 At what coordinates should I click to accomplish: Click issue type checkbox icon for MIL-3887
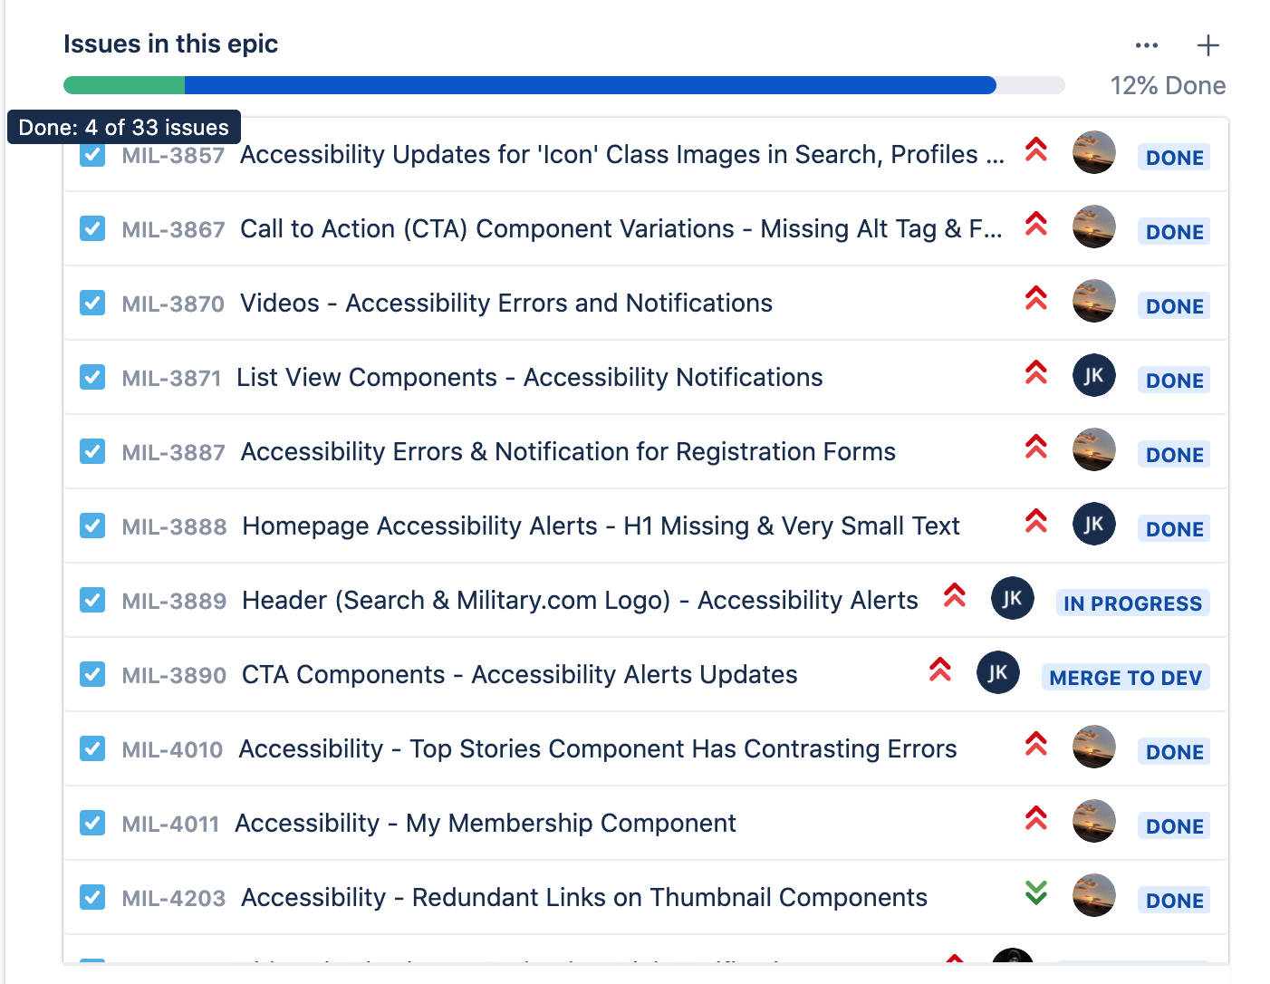point(92,451)
